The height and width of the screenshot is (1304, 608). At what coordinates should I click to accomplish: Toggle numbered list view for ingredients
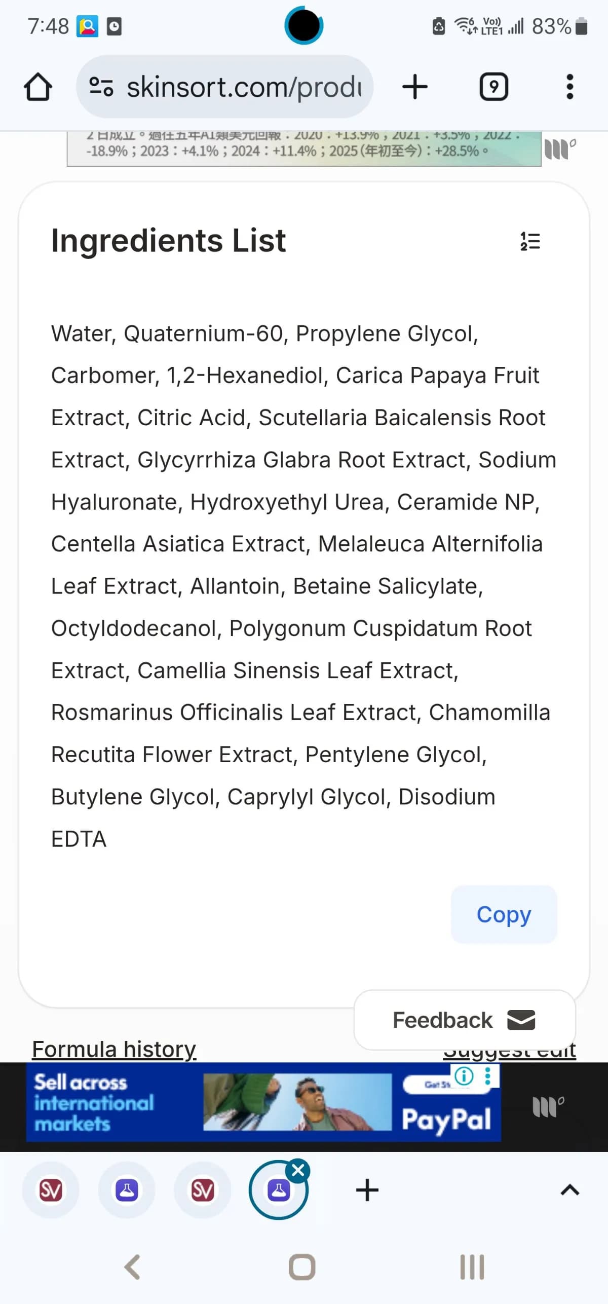(530, 241)
